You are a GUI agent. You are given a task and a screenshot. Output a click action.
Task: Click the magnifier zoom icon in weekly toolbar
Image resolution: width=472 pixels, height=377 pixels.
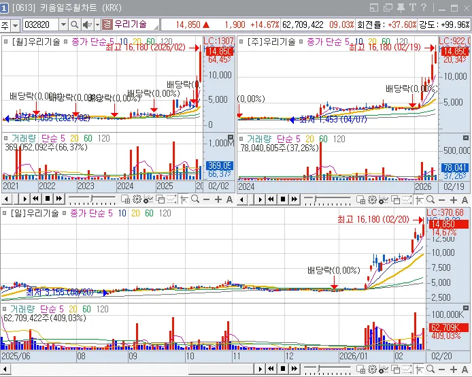[431, 199]
